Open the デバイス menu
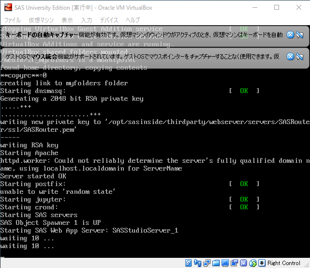This screenshot has height=268, width=310. [109, 20]
